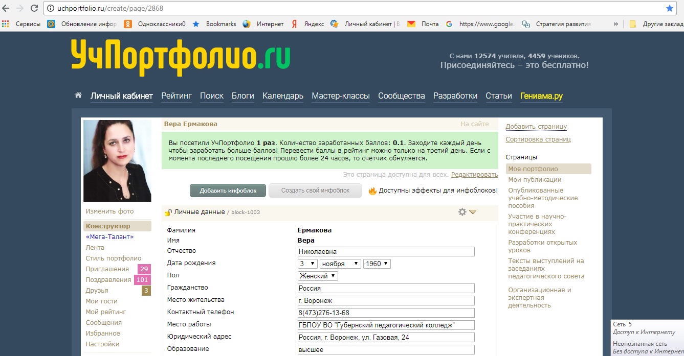684x356 pixels.
Task: Click the Сервисы apps grid icon
Action: tap(6, 23)
